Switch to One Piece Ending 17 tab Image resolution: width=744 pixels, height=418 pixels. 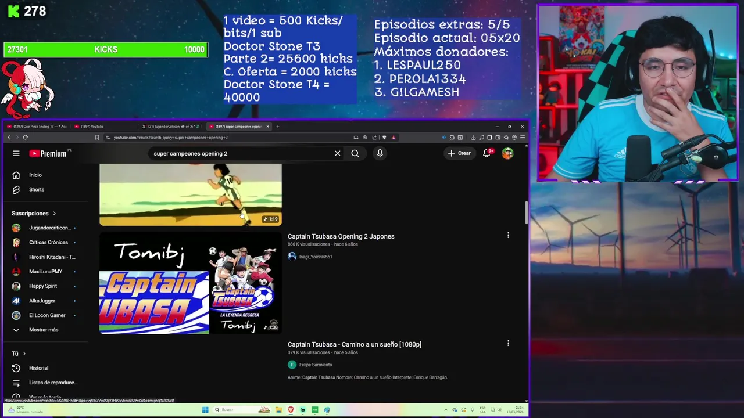point(37,126)
